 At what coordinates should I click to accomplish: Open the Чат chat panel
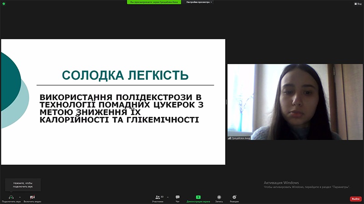click(x=177, y=199)
